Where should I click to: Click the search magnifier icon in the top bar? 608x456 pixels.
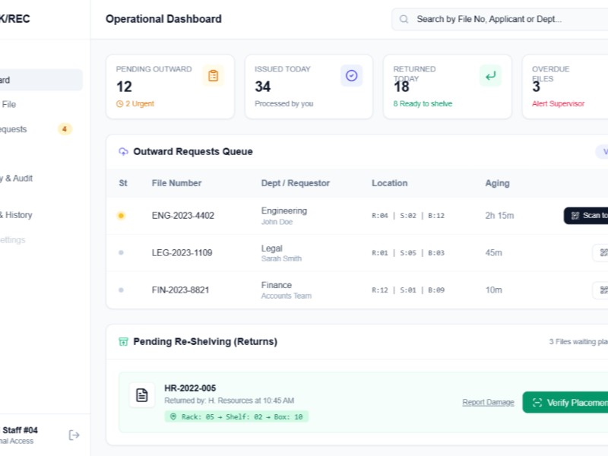pyautogui.click(x=404, y=19)
